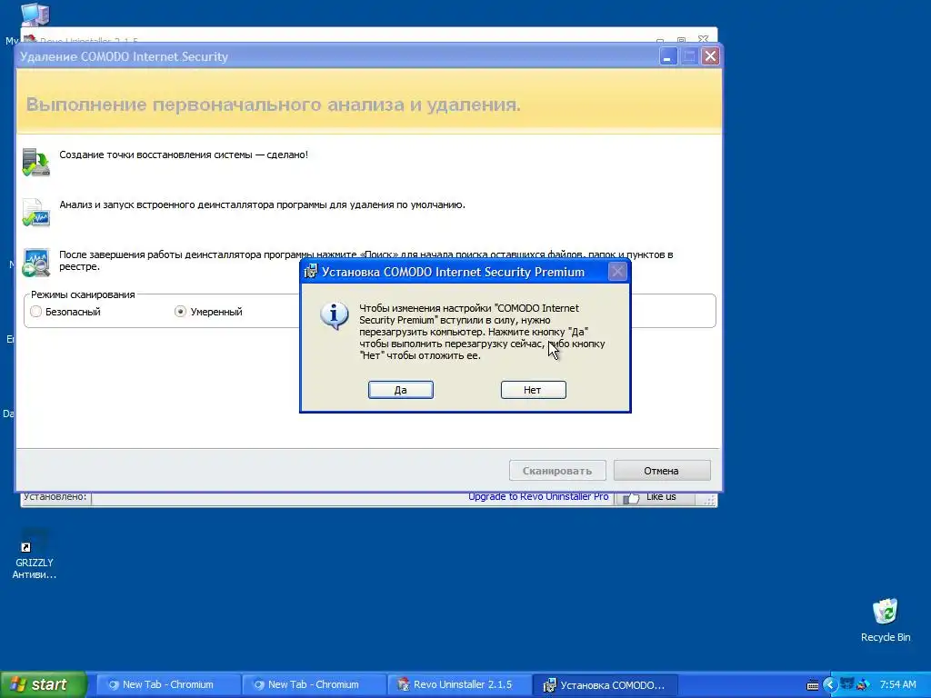The height and width of the screenshot is (698, 931).
Task: Switch to first "New Tab - Chromium" taskbar item
Action: (x=168, y=685)
